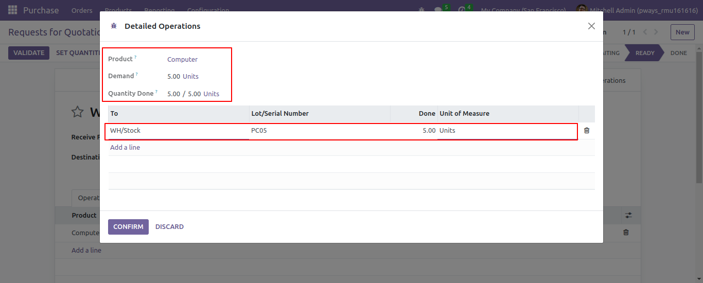Open column settings adjust icon in table header
703x283 pixels.
click(628, 215)
